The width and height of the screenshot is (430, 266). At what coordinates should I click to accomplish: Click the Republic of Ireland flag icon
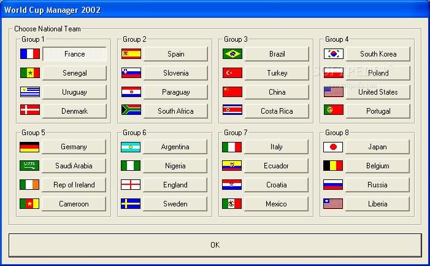coord(29,185)
